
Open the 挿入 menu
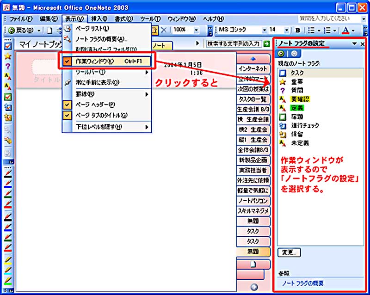pyautogui.click(x=99, y=18)
